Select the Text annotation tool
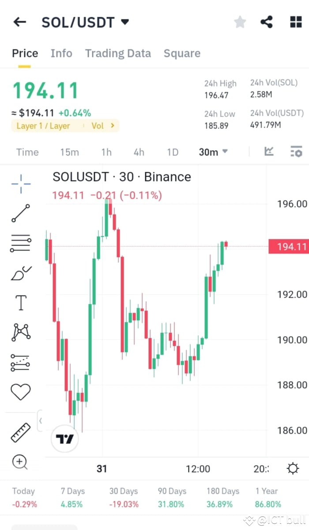Screen dimensions: 309x530 (x=20, y=303)
